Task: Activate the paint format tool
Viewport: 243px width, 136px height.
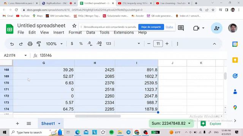Action: pos(39,44)
